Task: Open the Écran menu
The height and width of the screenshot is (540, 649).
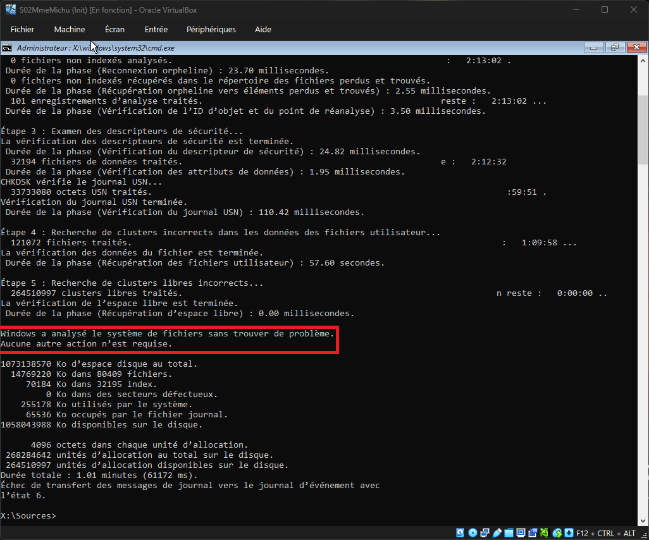Action: [114, 30]
